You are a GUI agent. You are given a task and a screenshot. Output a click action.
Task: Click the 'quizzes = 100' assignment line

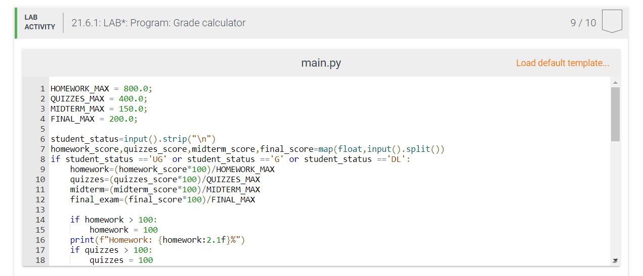click(x=121, y=260)
